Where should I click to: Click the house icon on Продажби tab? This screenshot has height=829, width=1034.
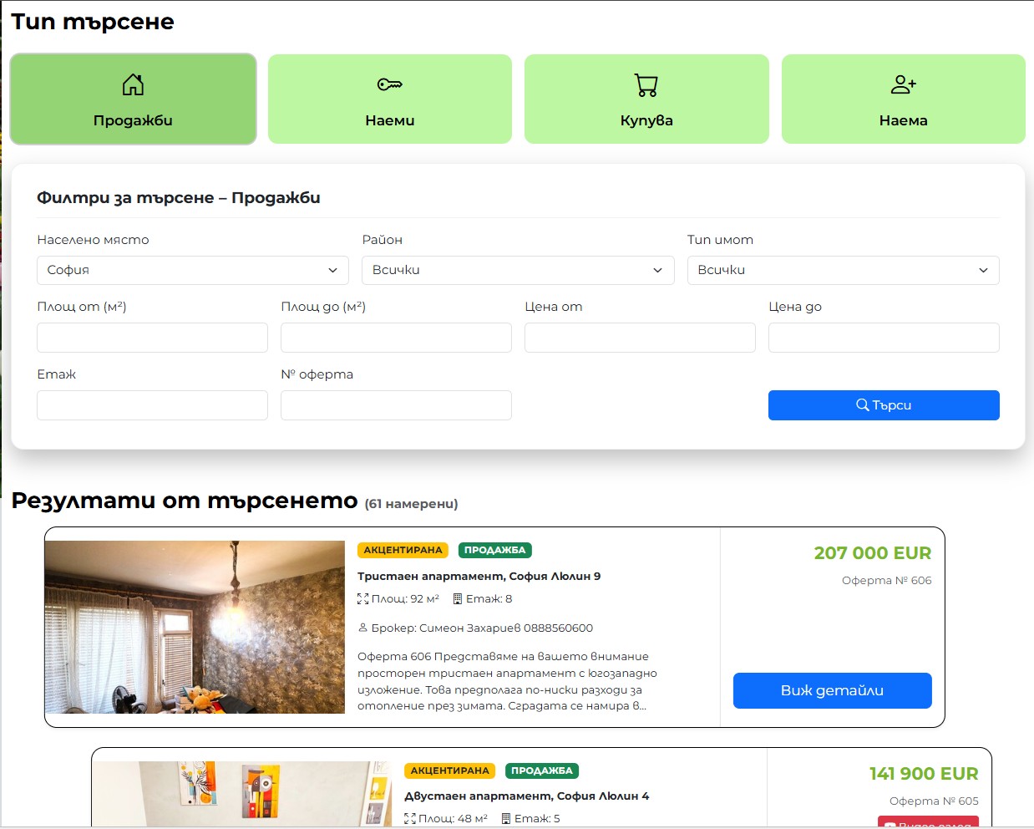133,84
